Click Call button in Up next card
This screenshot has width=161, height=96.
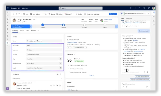click(x=70, y=47)
